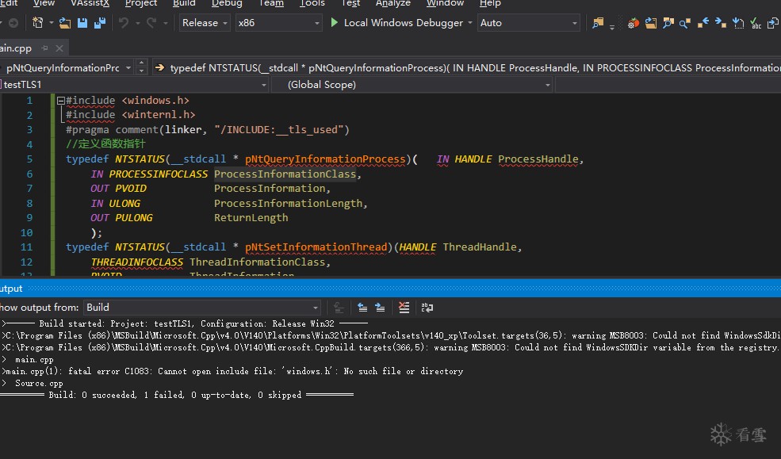Click the VA navigate back arrow icon

pos(703,23)
